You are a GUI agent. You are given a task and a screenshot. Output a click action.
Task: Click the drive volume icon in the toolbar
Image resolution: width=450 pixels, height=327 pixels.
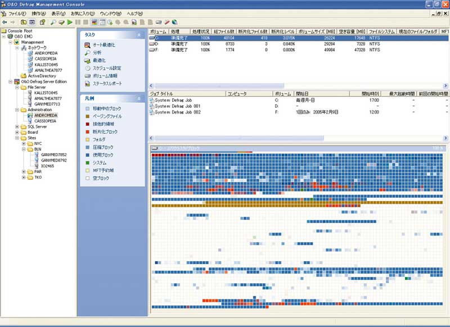tap(159, 22)
